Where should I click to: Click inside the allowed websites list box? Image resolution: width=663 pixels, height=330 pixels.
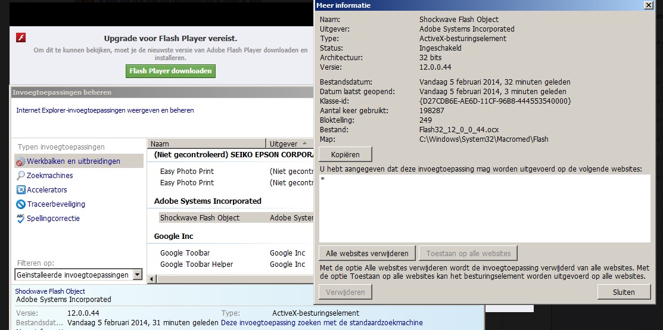[484, 208]
